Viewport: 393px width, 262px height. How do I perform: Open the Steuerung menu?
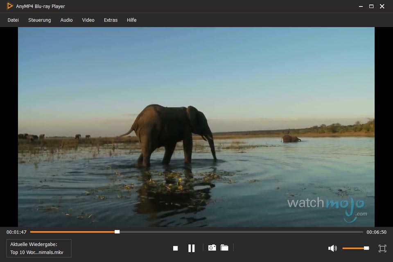[39, 20]
